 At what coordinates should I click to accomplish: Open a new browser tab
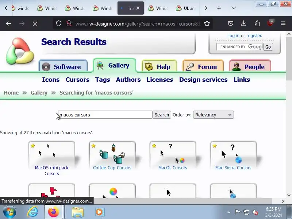coord(219,8)
